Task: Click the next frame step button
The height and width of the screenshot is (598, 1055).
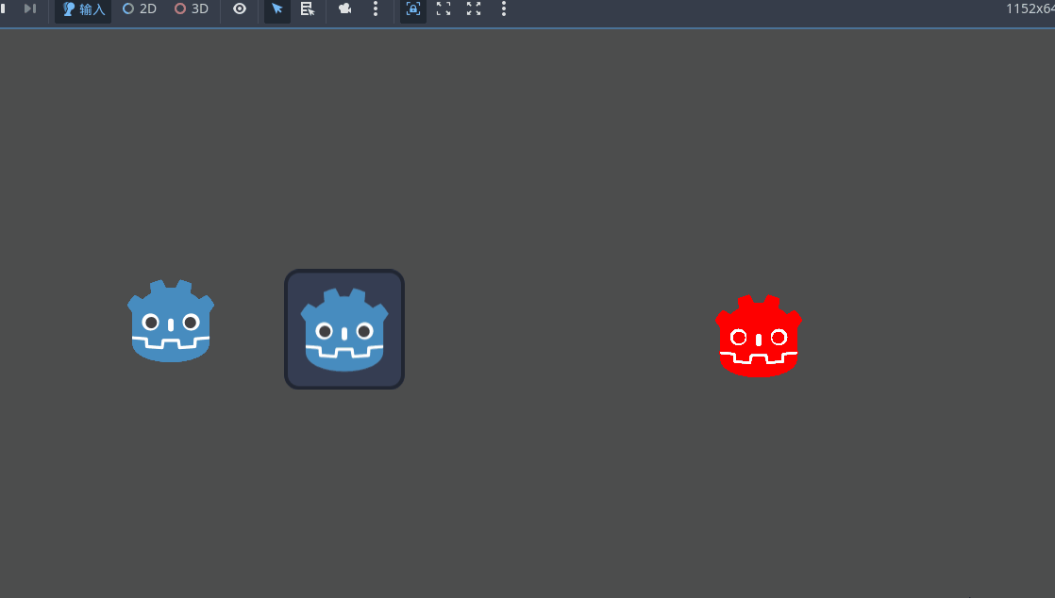Action: [29, 8]
